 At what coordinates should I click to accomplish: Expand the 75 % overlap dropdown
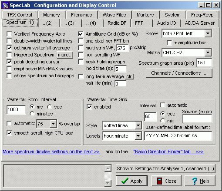click(x=54, y=124)
